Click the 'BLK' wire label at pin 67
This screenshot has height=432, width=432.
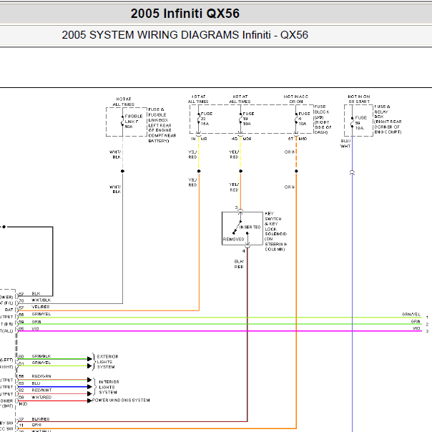pos(36,294)
